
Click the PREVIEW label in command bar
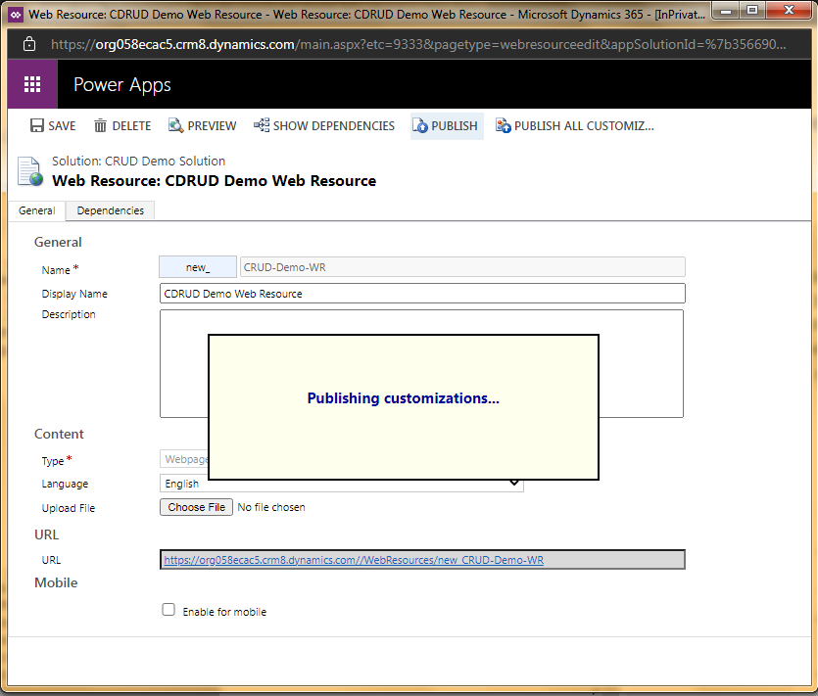tap(212, 126)
